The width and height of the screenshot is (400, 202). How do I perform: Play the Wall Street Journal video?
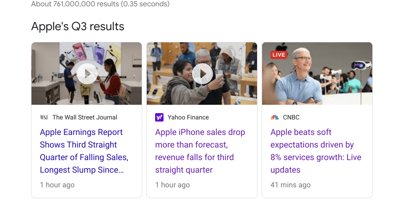point(87,74)
